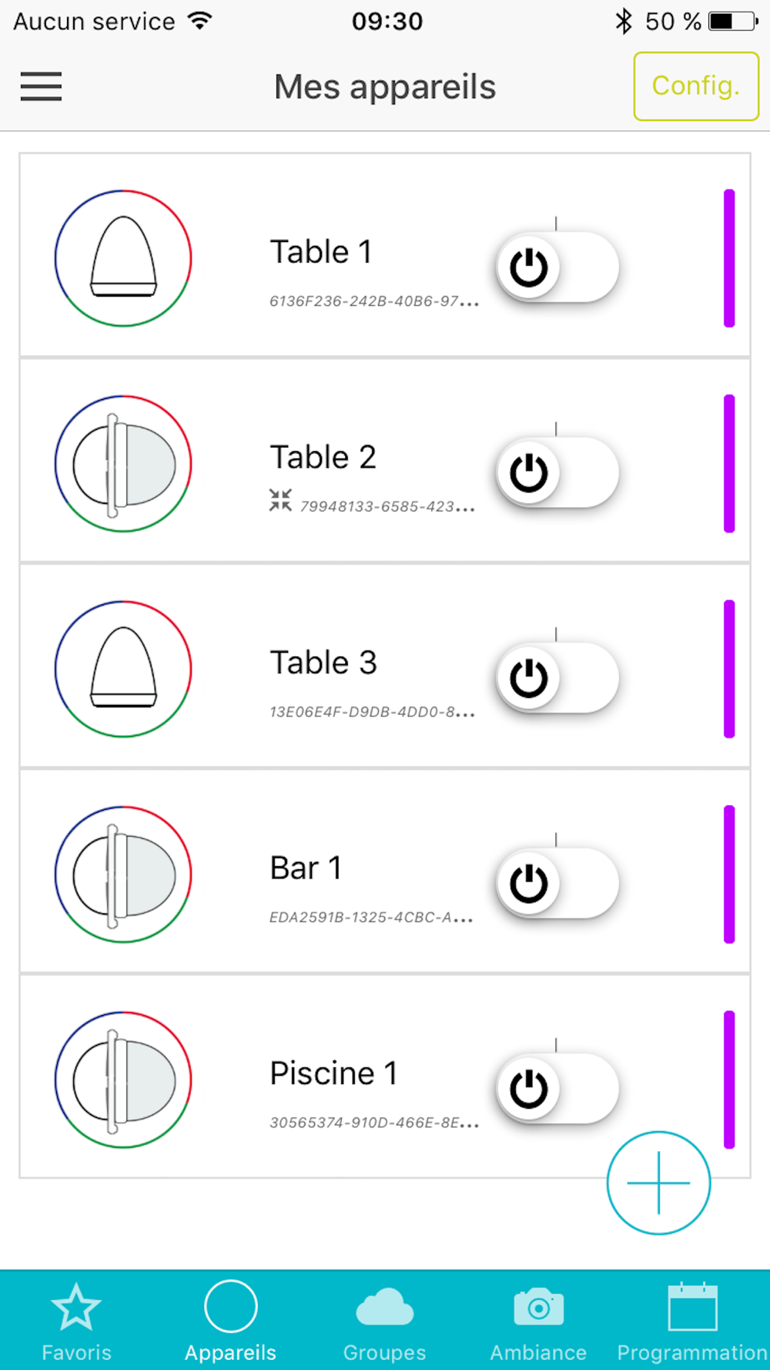Tap the Table 2 wall light icon
The width and height of the screenshot is (770, 1370).
coord(123,464)
